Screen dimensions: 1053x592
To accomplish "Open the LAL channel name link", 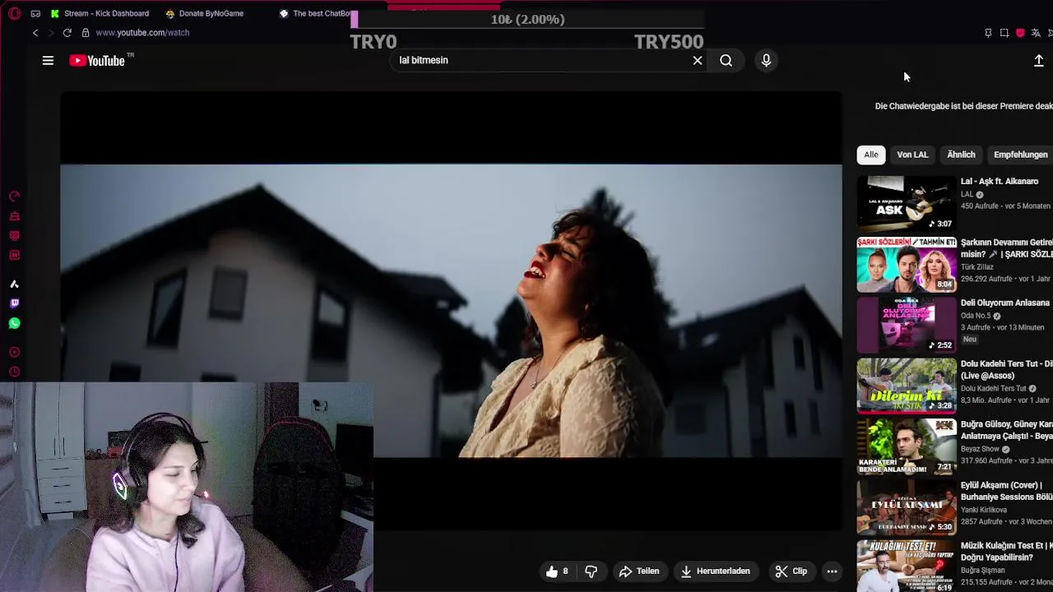I will (x=967, y=195).
